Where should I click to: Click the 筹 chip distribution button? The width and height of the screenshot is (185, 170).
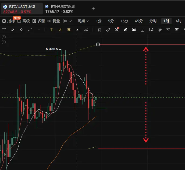pyautogui.click(x=69, y=30)
